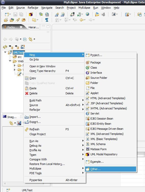Click Paste clipboard icon in context menu
The width and height of the screenshot is (145, 192).
coord(27,88)
